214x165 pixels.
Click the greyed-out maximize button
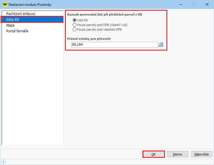tap(194, 4)
